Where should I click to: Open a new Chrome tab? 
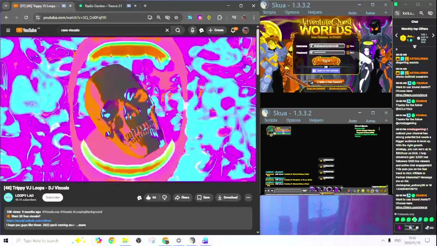pyautogui.click(x=145, y=6)
